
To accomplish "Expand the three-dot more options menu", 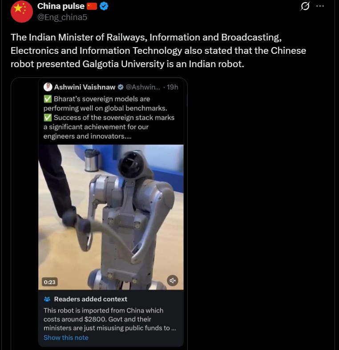I will pyautogui.click(x=320, y=6).
